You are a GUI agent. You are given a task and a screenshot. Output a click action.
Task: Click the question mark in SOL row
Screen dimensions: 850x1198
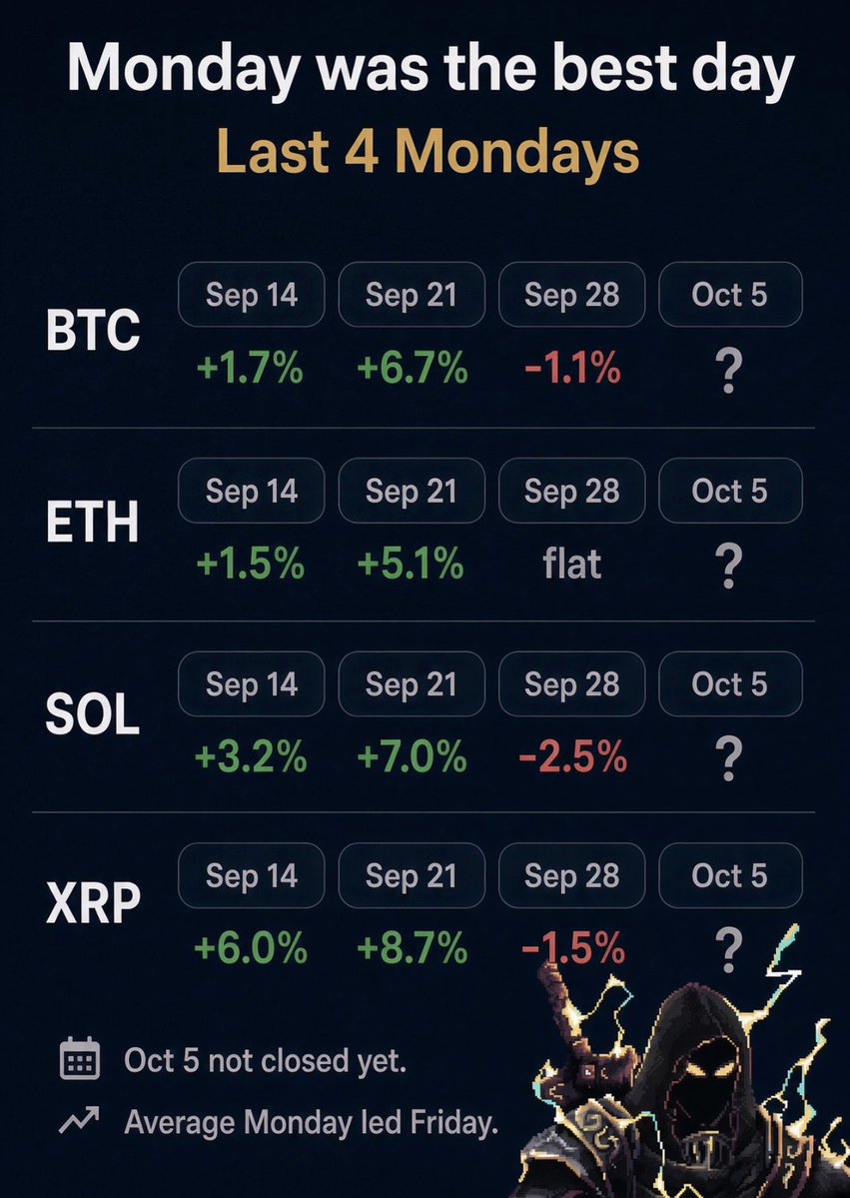click(729, 758)
